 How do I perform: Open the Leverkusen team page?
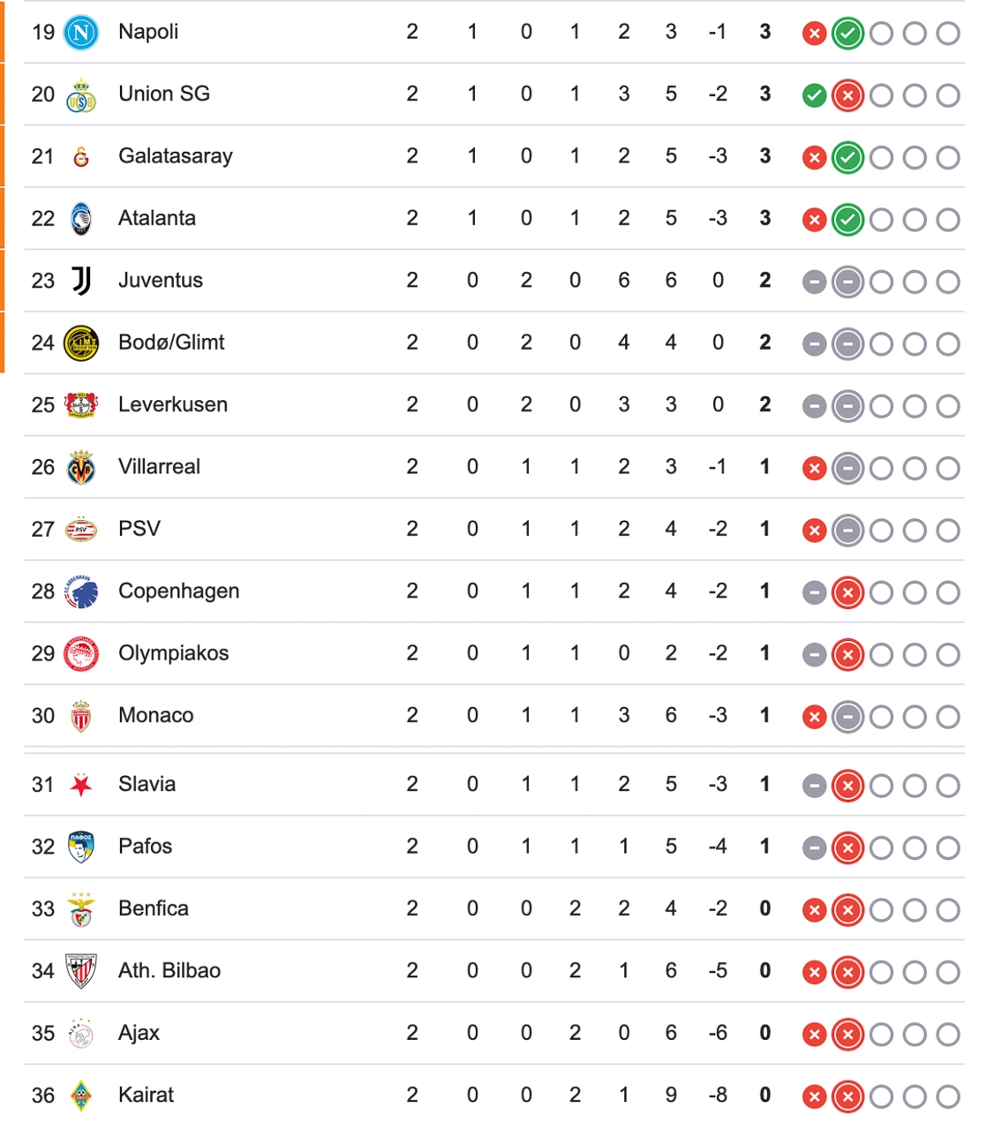(172, 405)
